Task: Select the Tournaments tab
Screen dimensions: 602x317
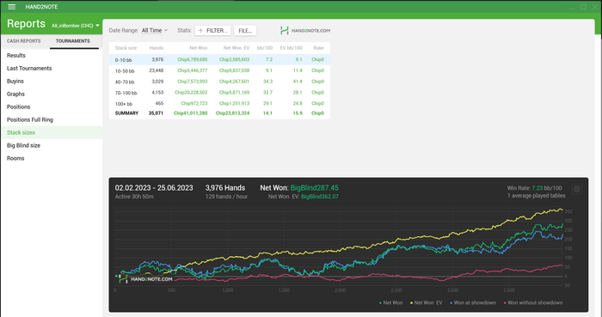Action: point(73,41)
